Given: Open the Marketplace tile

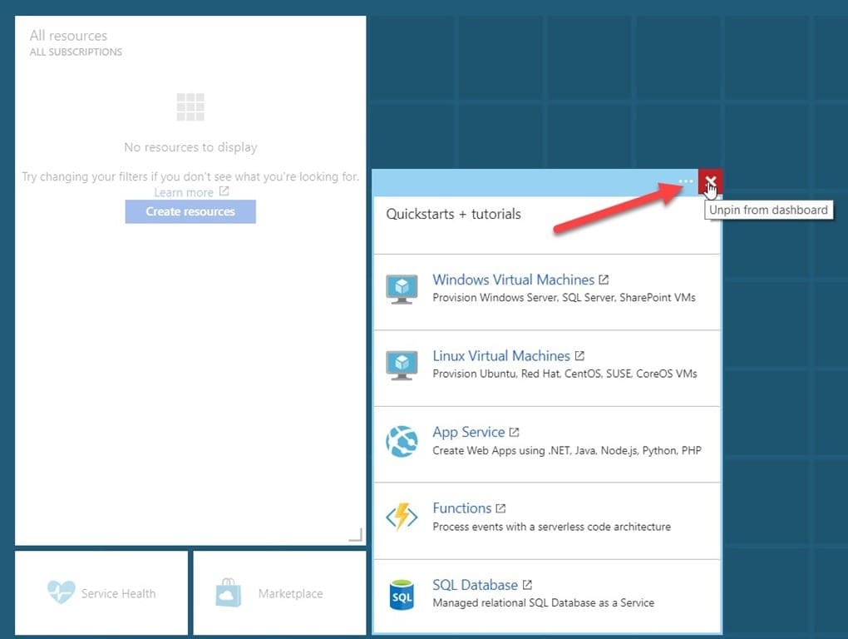Looking at the screenshot, I should coord(279,593).
